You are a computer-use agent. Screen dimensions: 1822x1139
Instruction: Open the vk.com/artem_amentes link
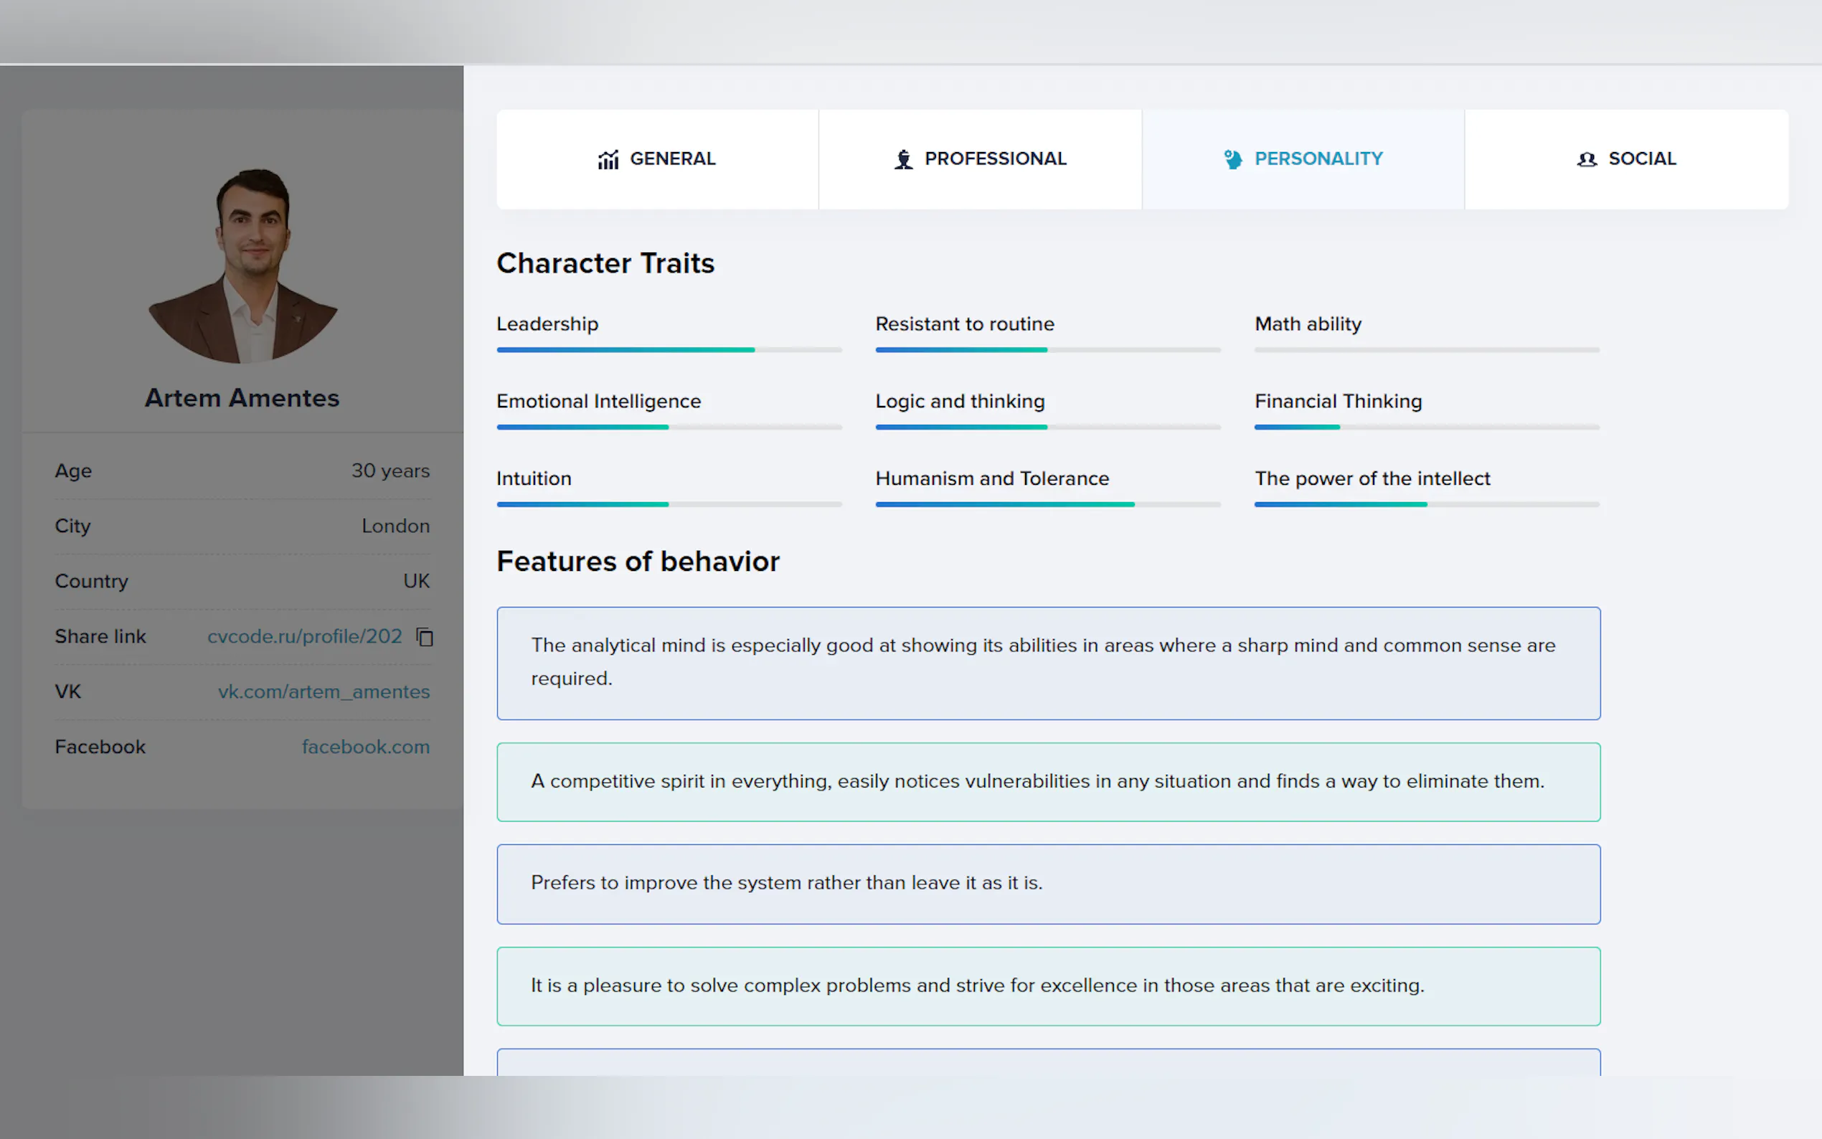[x=324, y=691]
